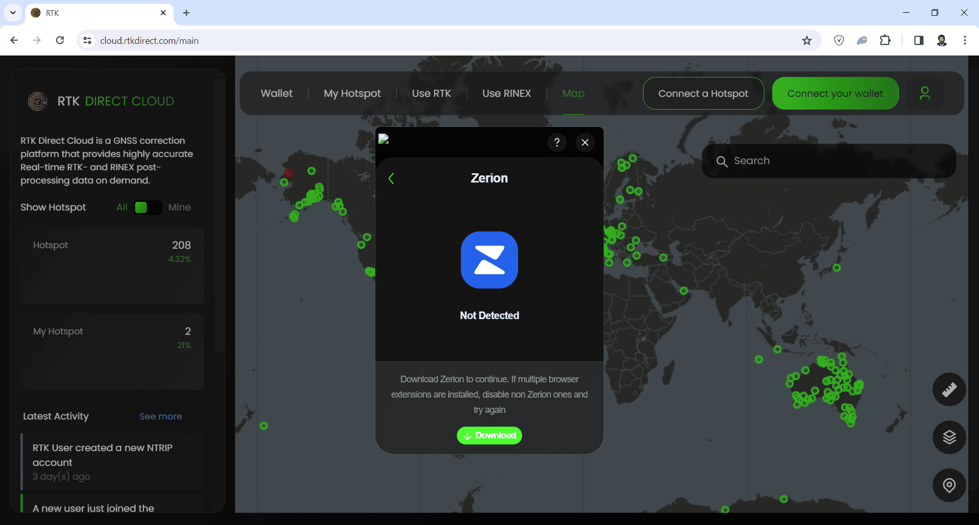Click the 'Mine' label next to toggle
Image resolution: width=979 pixels, height=525 pixels.
pos(179,207)
